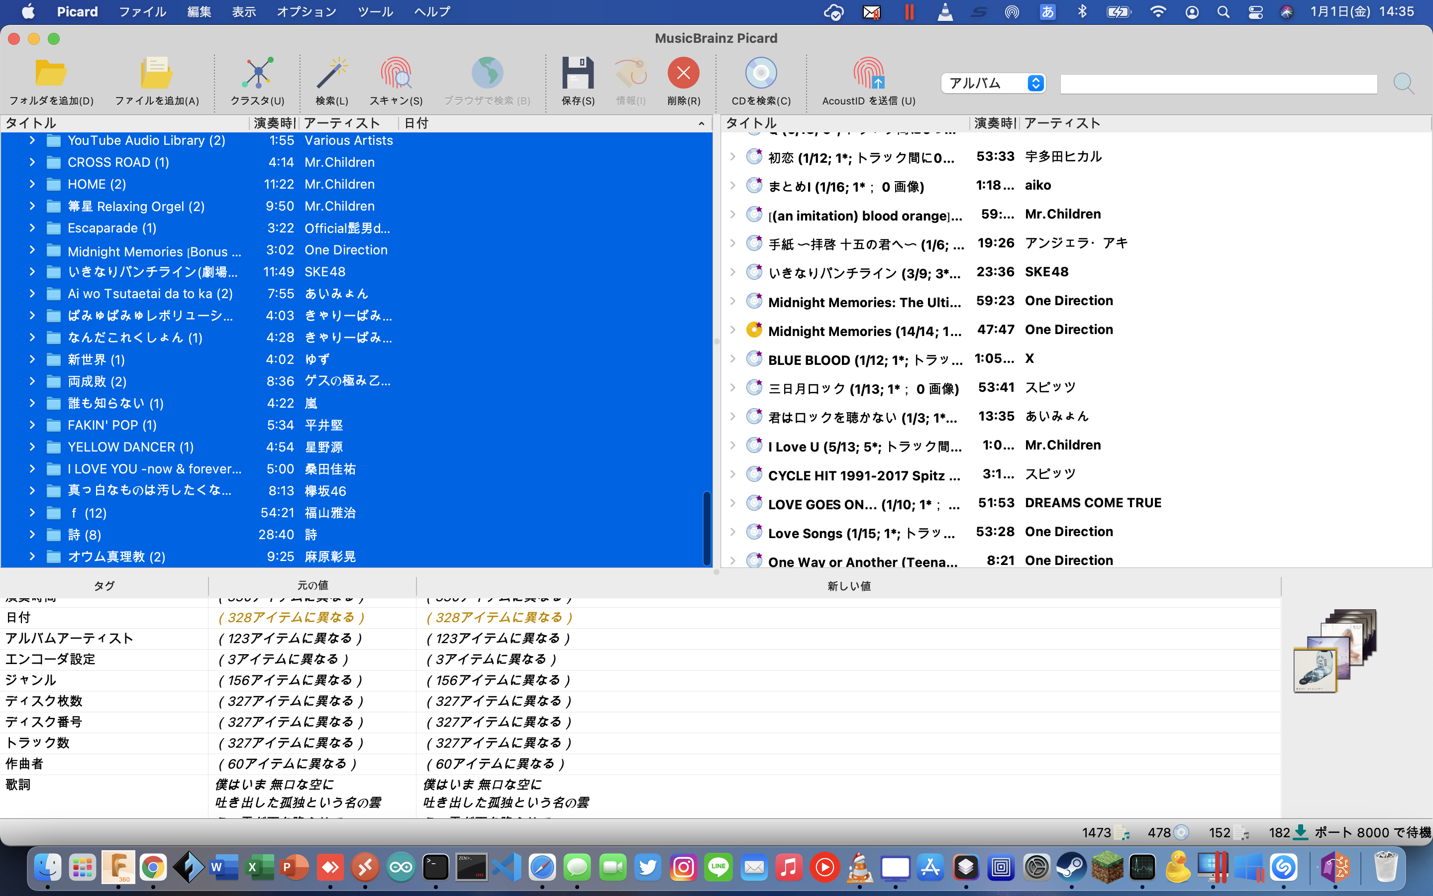Select the FAKIN' POP (1) cluster row

pyautogui.click(x=355, y=425)
